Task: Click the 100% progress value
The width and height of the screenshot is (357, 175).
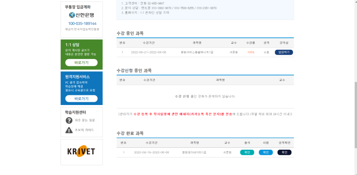Action: (251, 52)
